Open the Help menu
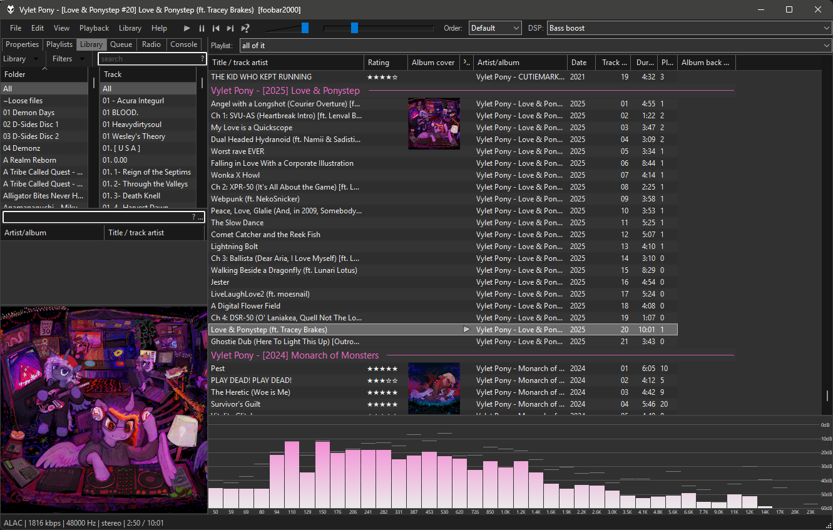The height and width of the screenshot is (530, 833). pyautogui.click(x=160, y=28)
